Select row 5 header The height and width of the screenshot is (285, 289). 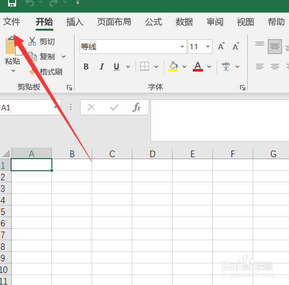6,211
